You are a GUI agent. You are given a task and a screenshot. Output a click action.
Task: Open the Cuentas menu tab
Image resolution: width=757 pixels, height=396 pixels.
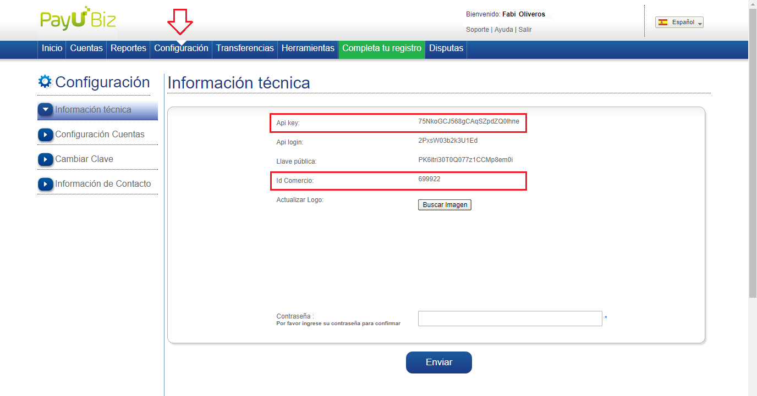86,48
